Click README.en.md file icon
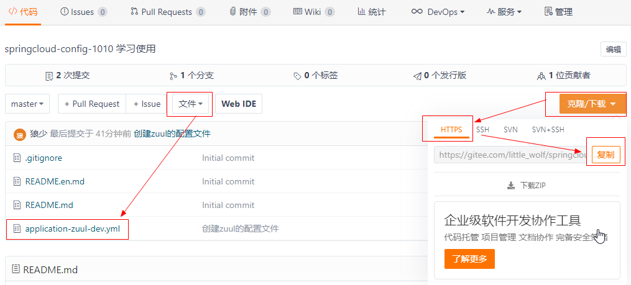Image resolution: width=631 pixels, height=285 pixels. pyautogui.click(x=17, y=181)
